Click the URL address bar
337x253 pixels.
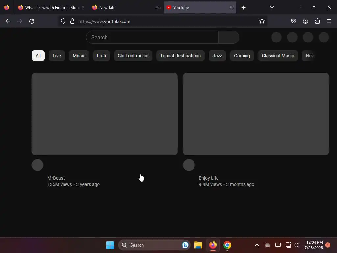tap(163, 21)
